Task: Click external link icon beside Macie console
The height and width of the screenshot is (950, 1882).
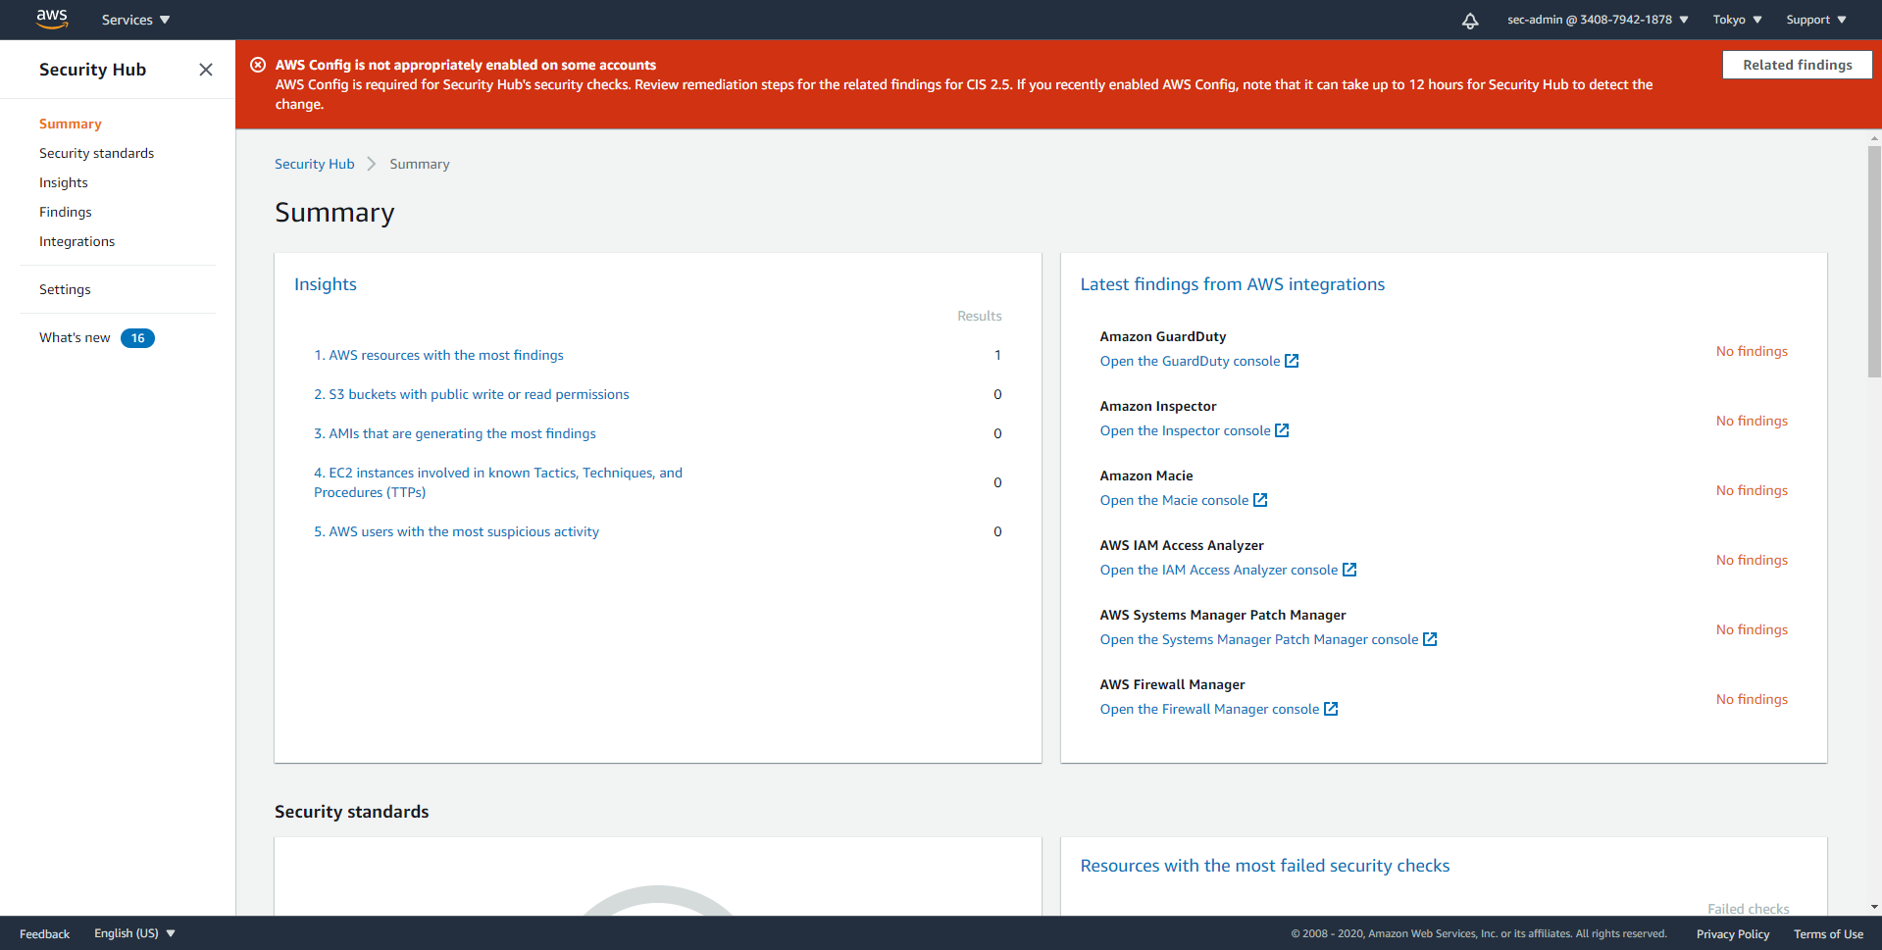Action: tap(1260, 500)
